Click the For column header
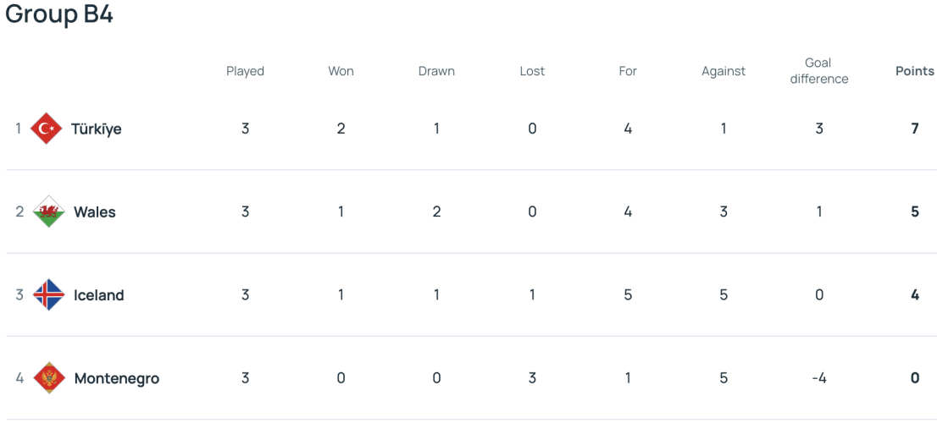Viewport: 937px width, 423px height. point(628,72)
